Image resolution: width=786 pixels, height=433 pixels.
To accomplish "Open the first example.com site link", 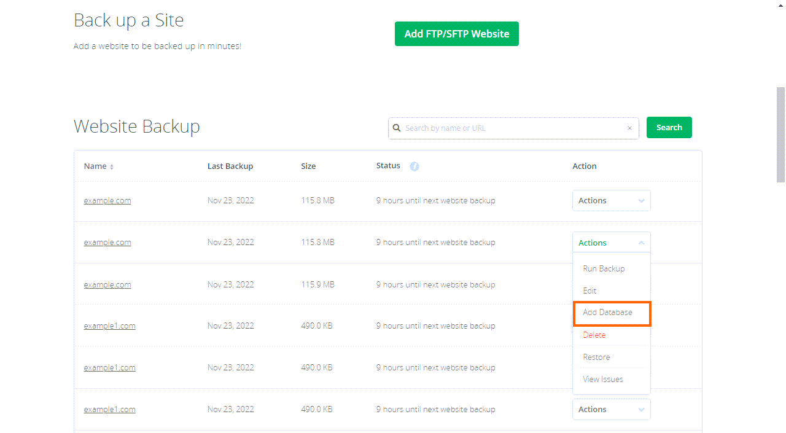I will [x=107, y=200].
